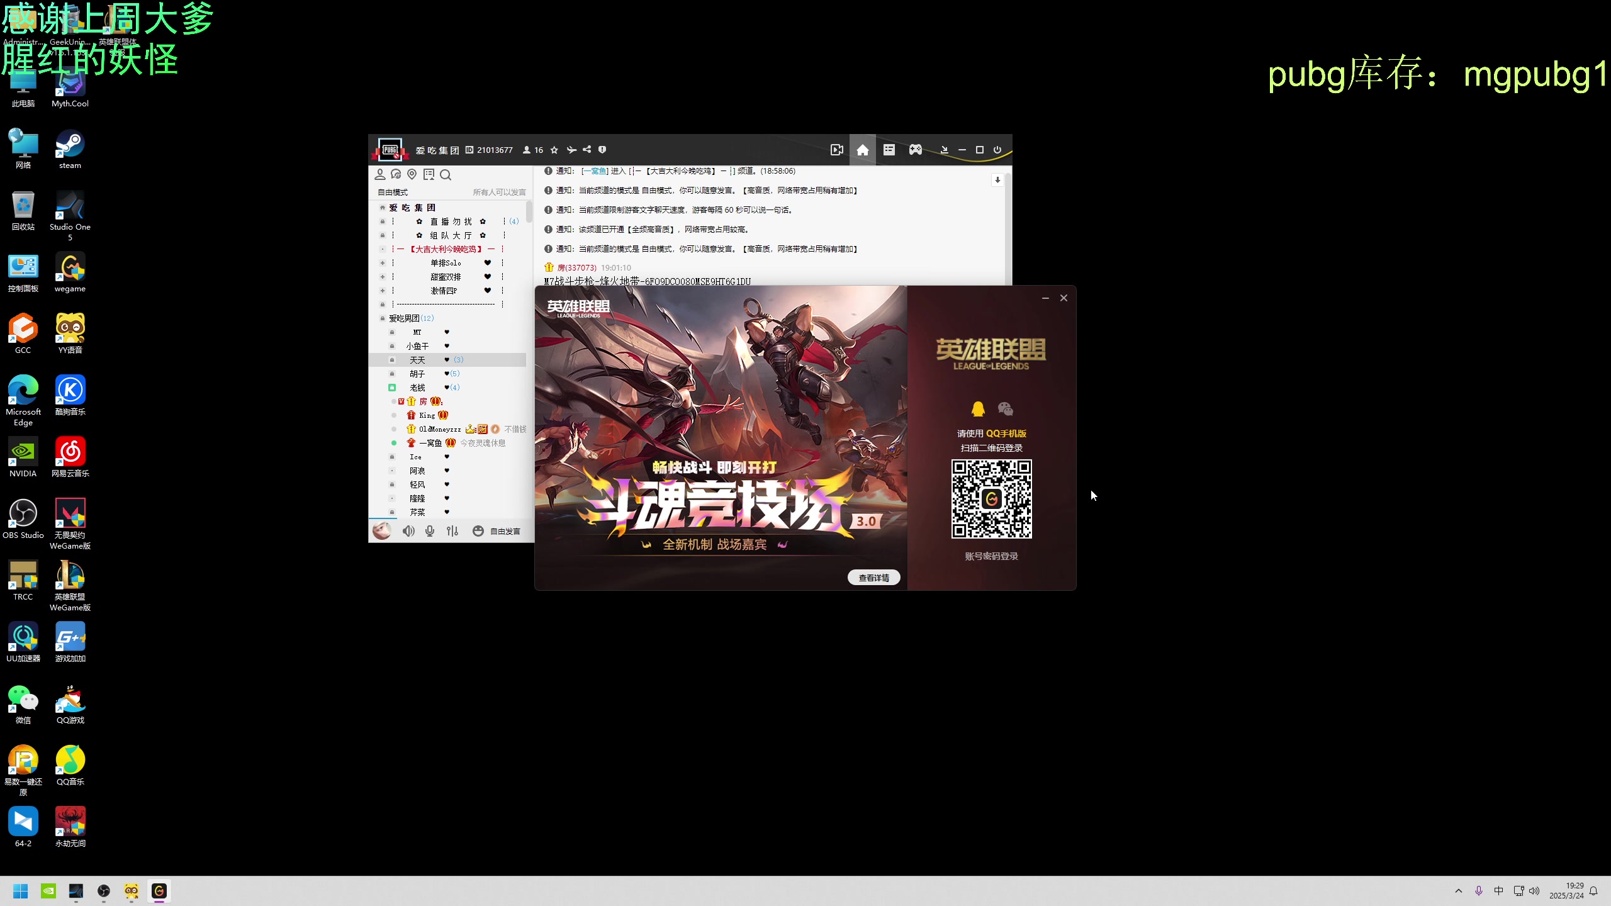Select the 轻风 sub-channel
This screenshot has width=1611, height=906.
click(417, 484)
